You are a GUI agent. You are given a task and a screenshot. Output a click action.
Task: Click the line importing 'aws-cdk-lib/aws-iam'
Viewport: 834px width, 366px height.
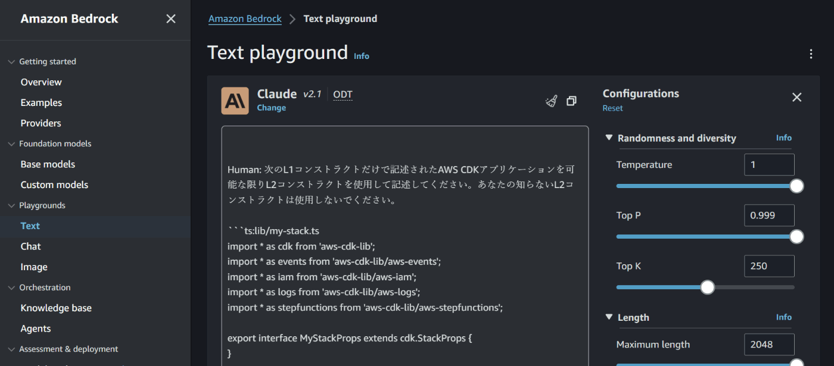(x=322, y=277)
